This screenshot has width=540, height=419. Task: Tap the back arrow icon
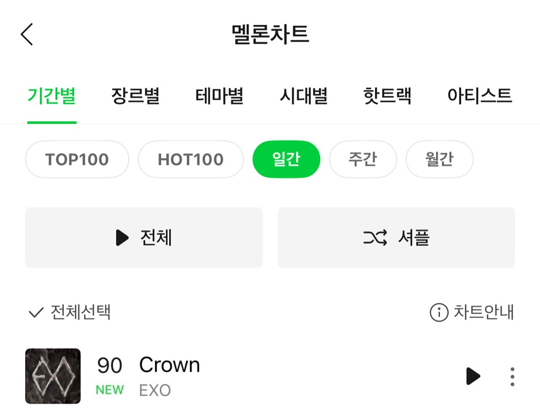(27, 34)
